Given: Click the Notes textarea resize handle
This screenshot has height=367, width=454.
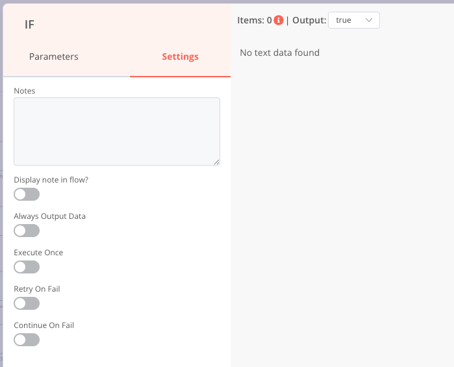Looking at the screenshot, I should click(x=216, y=162).
